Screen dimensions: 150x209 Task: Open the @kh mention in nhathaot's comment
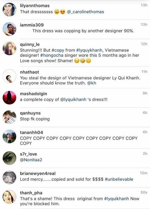[x=92, y=83]
